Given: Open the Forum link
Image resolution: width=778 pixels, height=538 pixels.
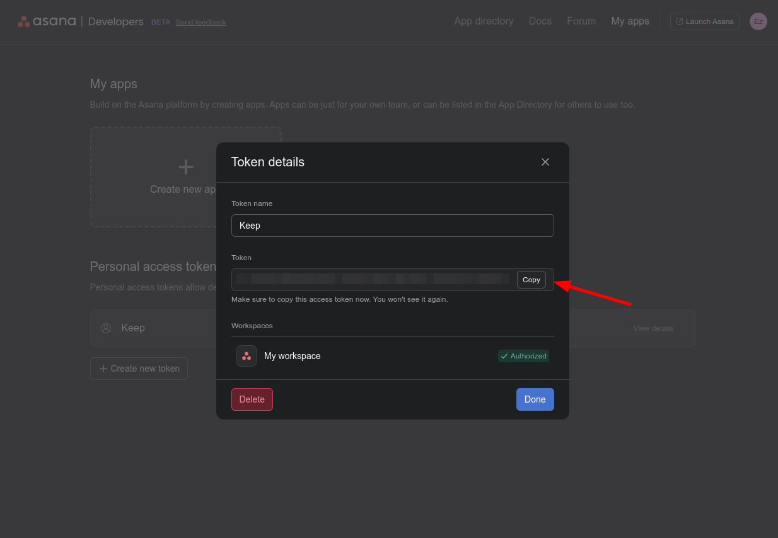Looking at the screenshot, I should click(581, 21).
